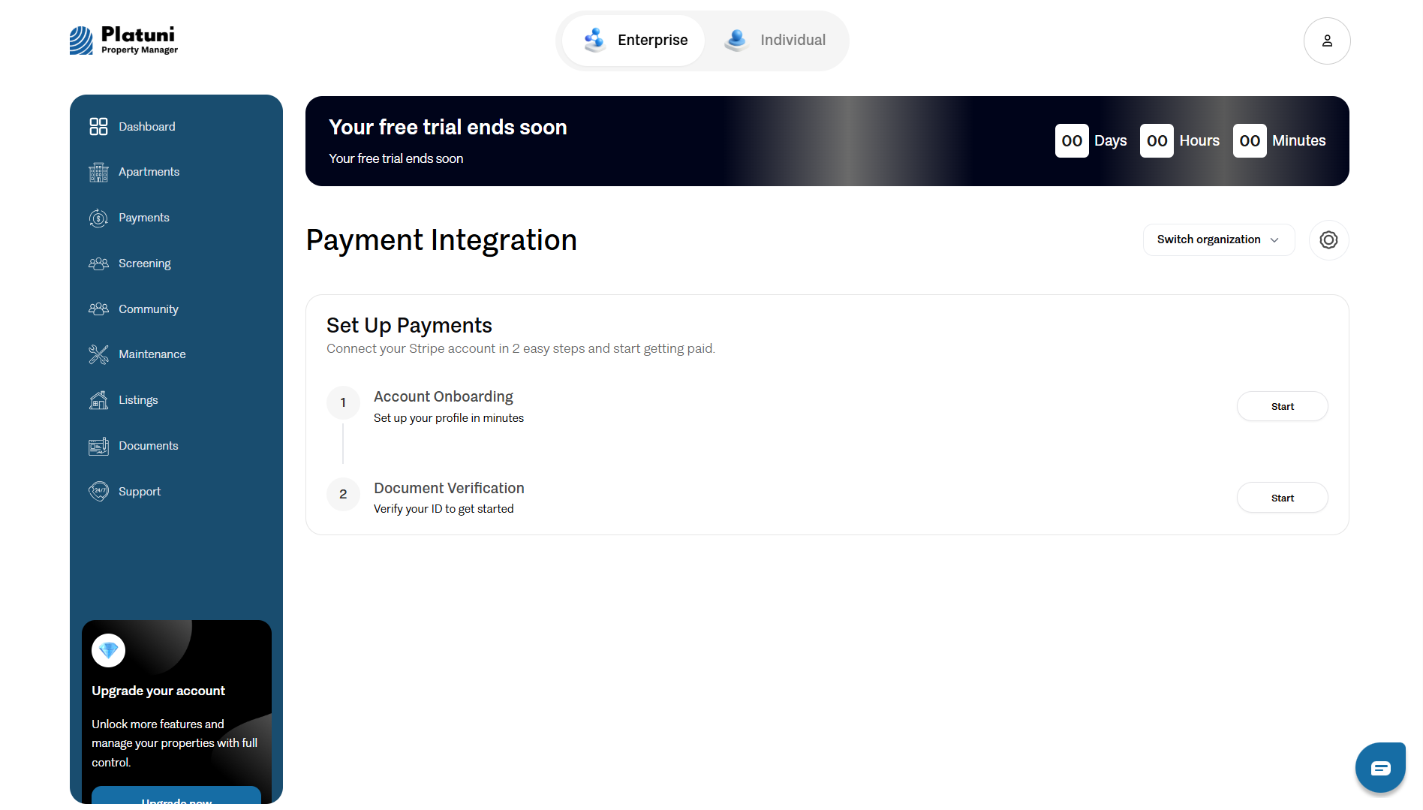Click the Screening people icon
The width and height of the screenshot is (1423, 810).
click(98, 263)
